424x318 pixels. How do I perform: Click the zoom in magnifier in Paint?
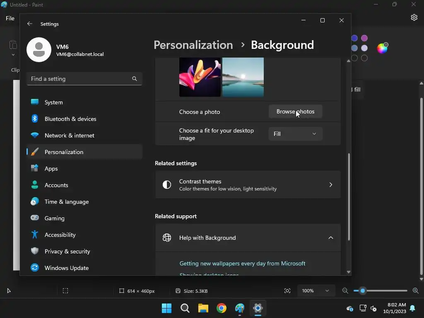(x=416, y=291)
